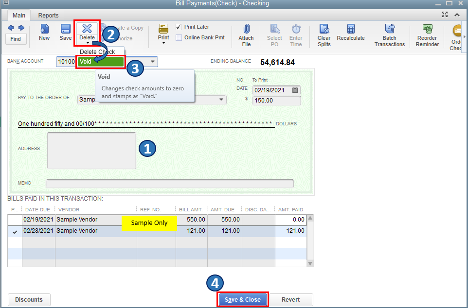Click the Reorder Reminder icon
The width and height of the screenshot is (468, 308).
[427, 29]
